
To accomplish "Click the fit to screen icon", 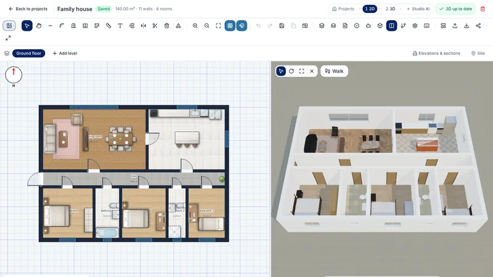I will (219, 26).
